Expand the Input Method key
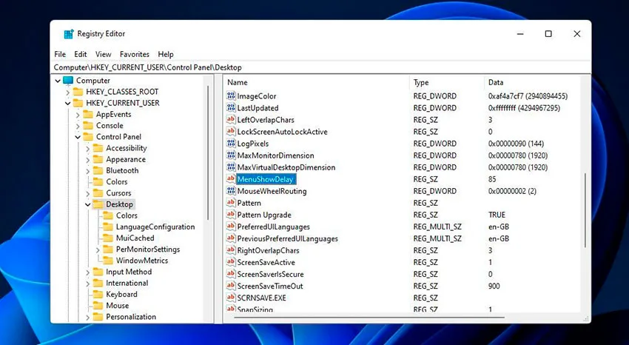Viewport: 629px width, 345px height. click(x=87, y=272)
